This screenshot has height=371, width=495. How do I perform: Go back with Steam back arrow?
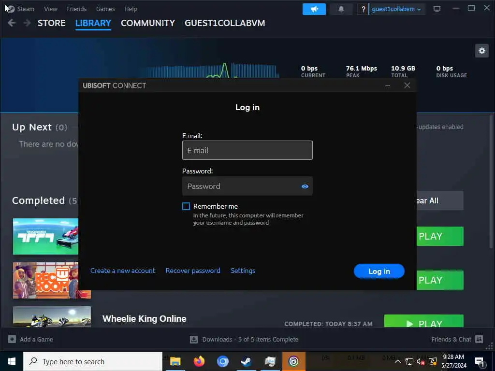pyautogui.click(x=12, y=23)
